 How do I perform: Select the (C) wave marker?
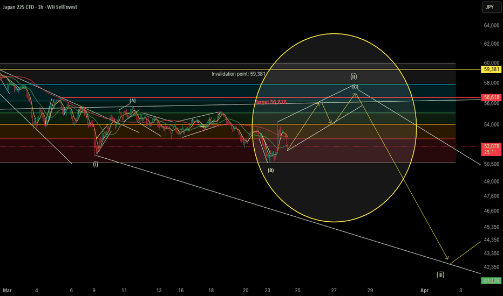[x=355, y=87]
